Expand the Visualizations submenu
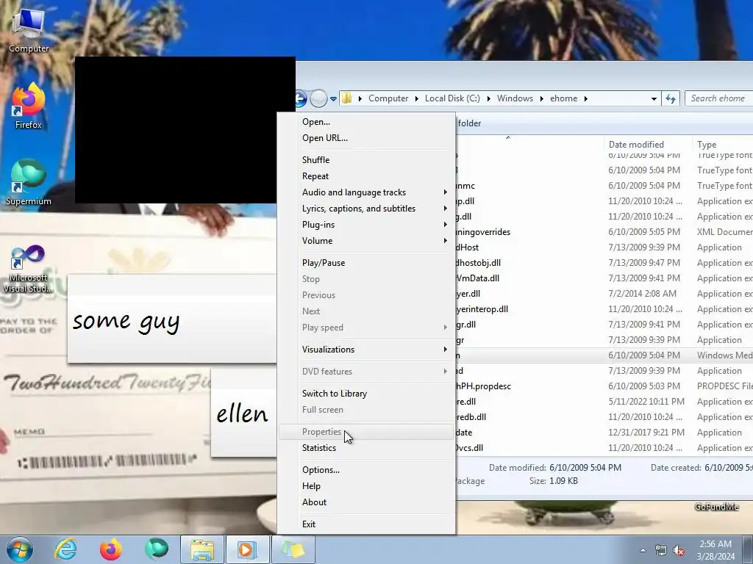Screen dimensions: 753x564 click(x=366, y=350)
